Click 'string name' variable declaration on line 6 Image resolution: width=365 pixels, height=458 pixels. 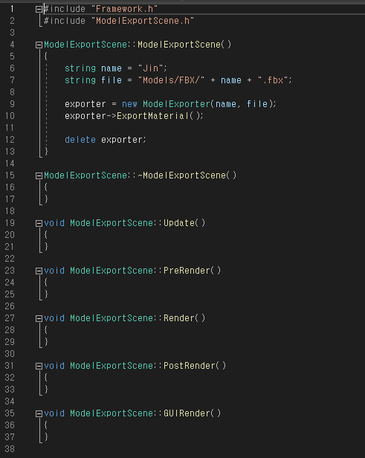pyautogui.click(x=93, y=68)
